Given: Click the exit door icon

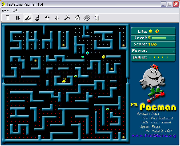Looking at the screenshot, I should (x=97, y=18).
